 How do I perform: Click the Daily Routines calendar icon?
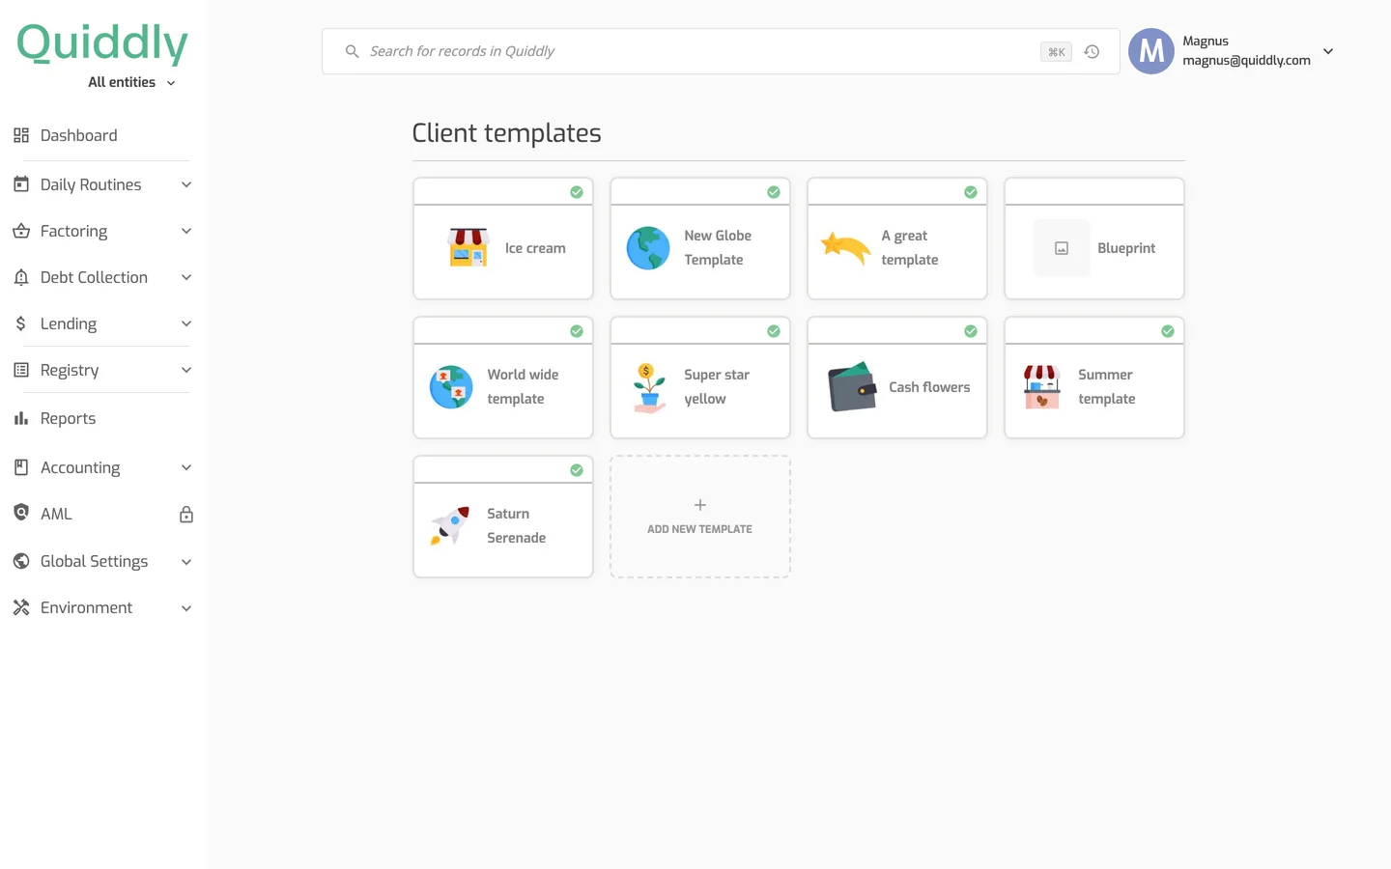point(21,183)
